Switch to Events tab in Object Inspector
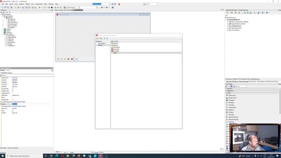 tap(10, 73)
